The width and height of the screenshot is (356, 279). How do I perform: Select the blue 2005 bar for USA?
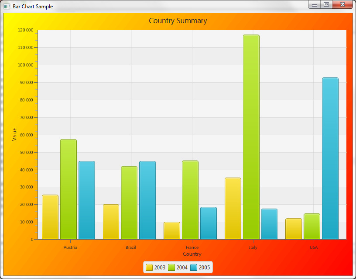(x=330, y=158)
